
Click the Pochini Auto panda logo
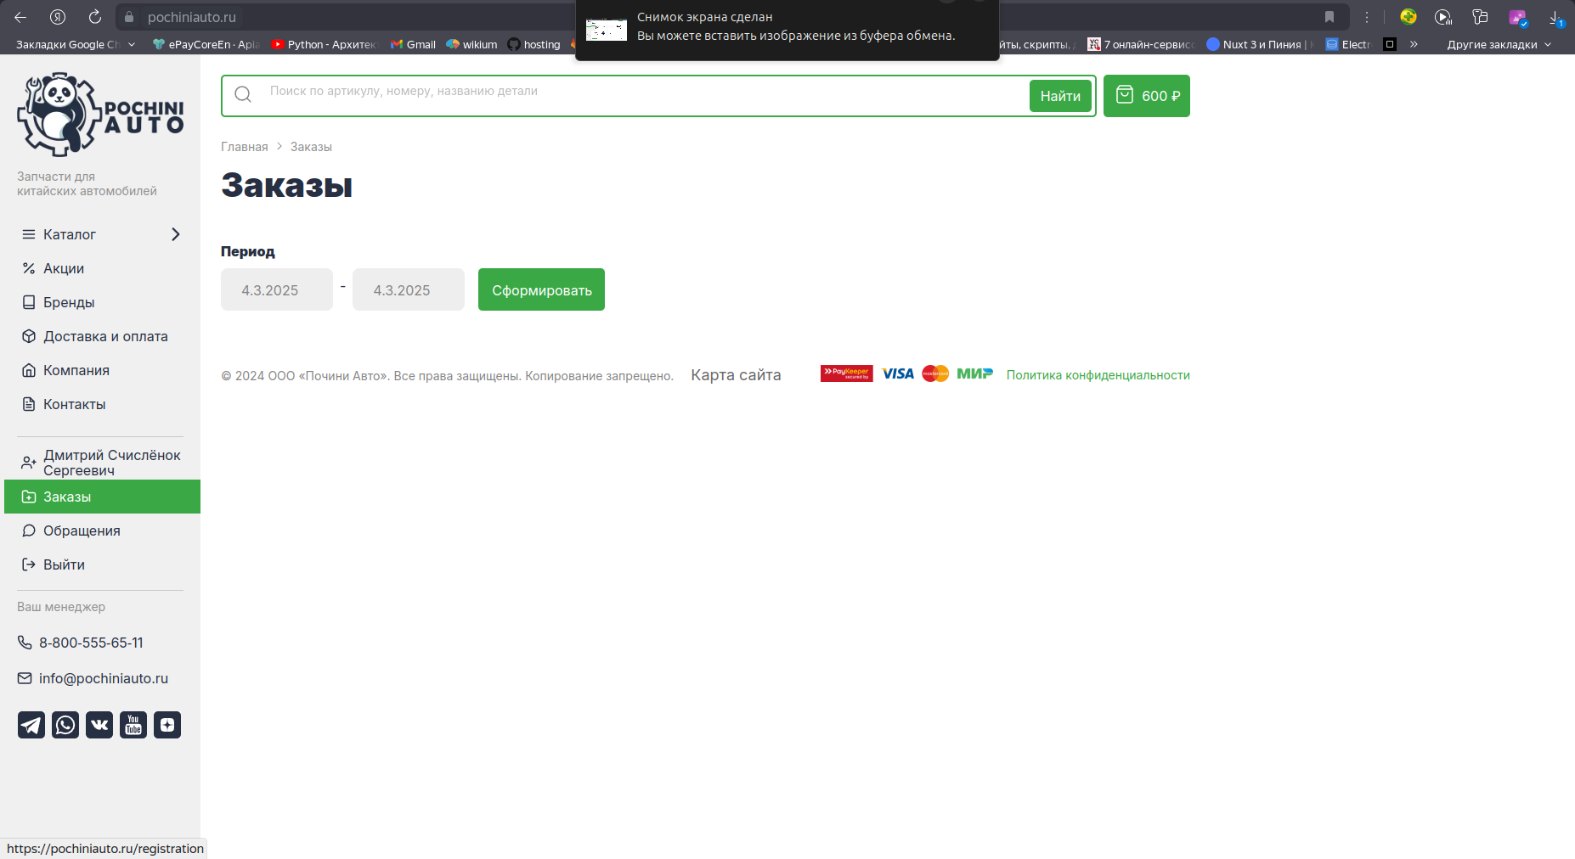(x=100, y=115)
